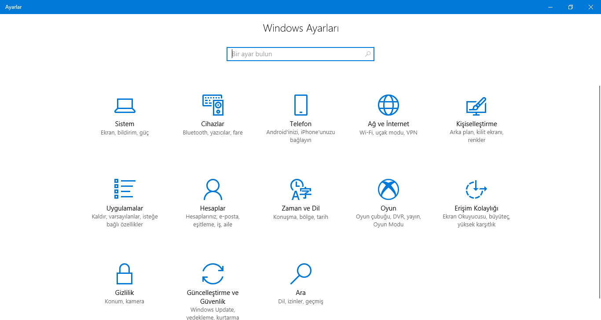This screenshot has width=601, height=320.
Task: Open the Oyun Xbox icon
Action: coord(388,189)
